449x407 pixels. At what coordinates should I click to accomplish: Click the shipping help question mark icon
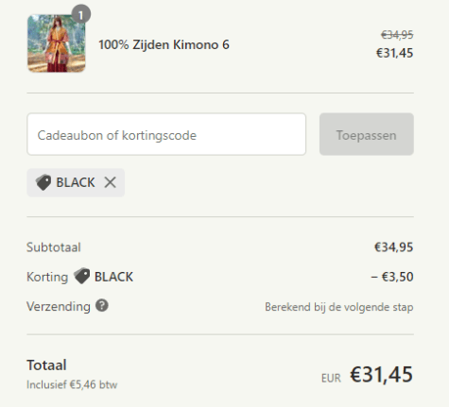(102, 306)
